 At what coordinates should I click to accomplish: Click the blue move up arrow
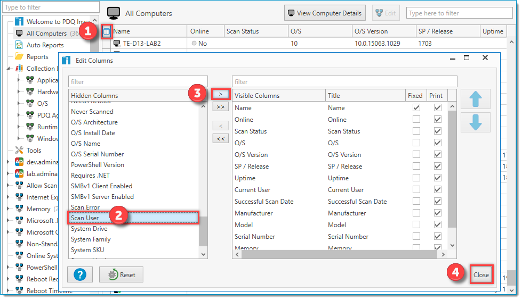[476, 99]
